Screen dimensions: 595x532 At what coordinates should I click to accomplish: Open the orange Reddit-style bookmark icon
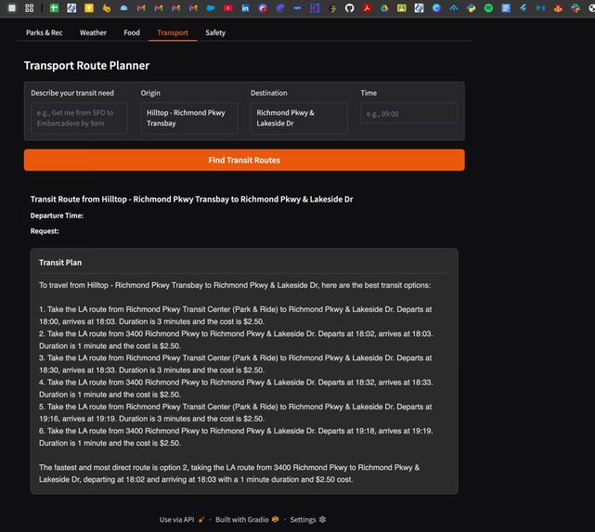[x=558, y=8]
